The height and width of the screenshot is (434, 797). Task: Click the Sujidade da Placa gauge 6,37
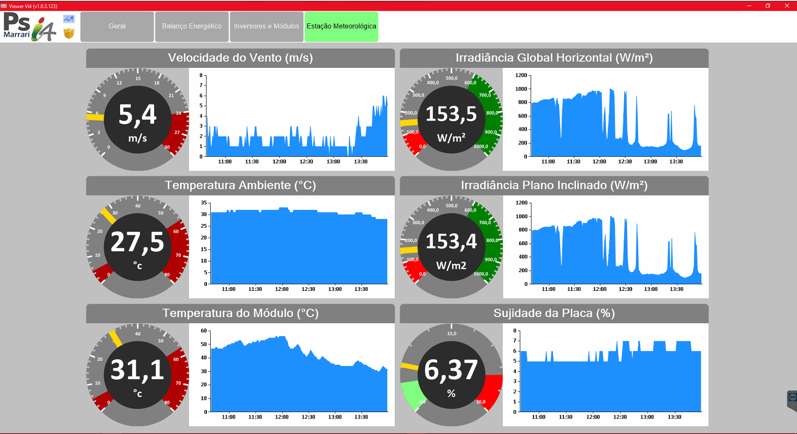pos(451,375)
